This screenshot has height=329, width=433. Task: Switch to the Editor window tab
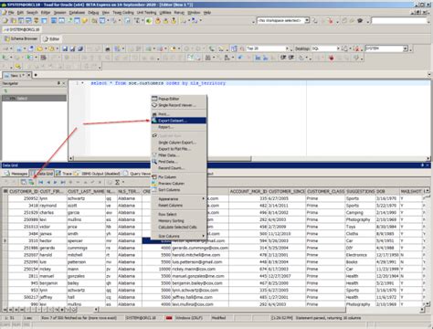pos(51,39)
